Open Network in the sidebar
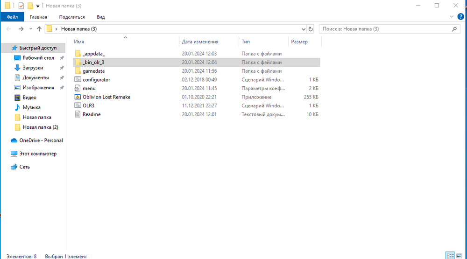The image size is (467, 259). pos(24,167)
